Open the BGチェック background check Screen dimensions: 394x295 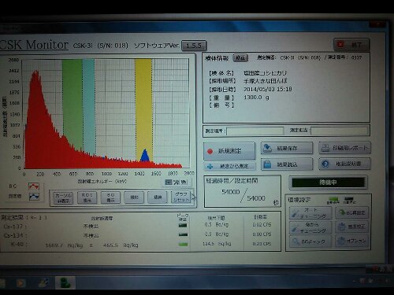tap(310, 241)
